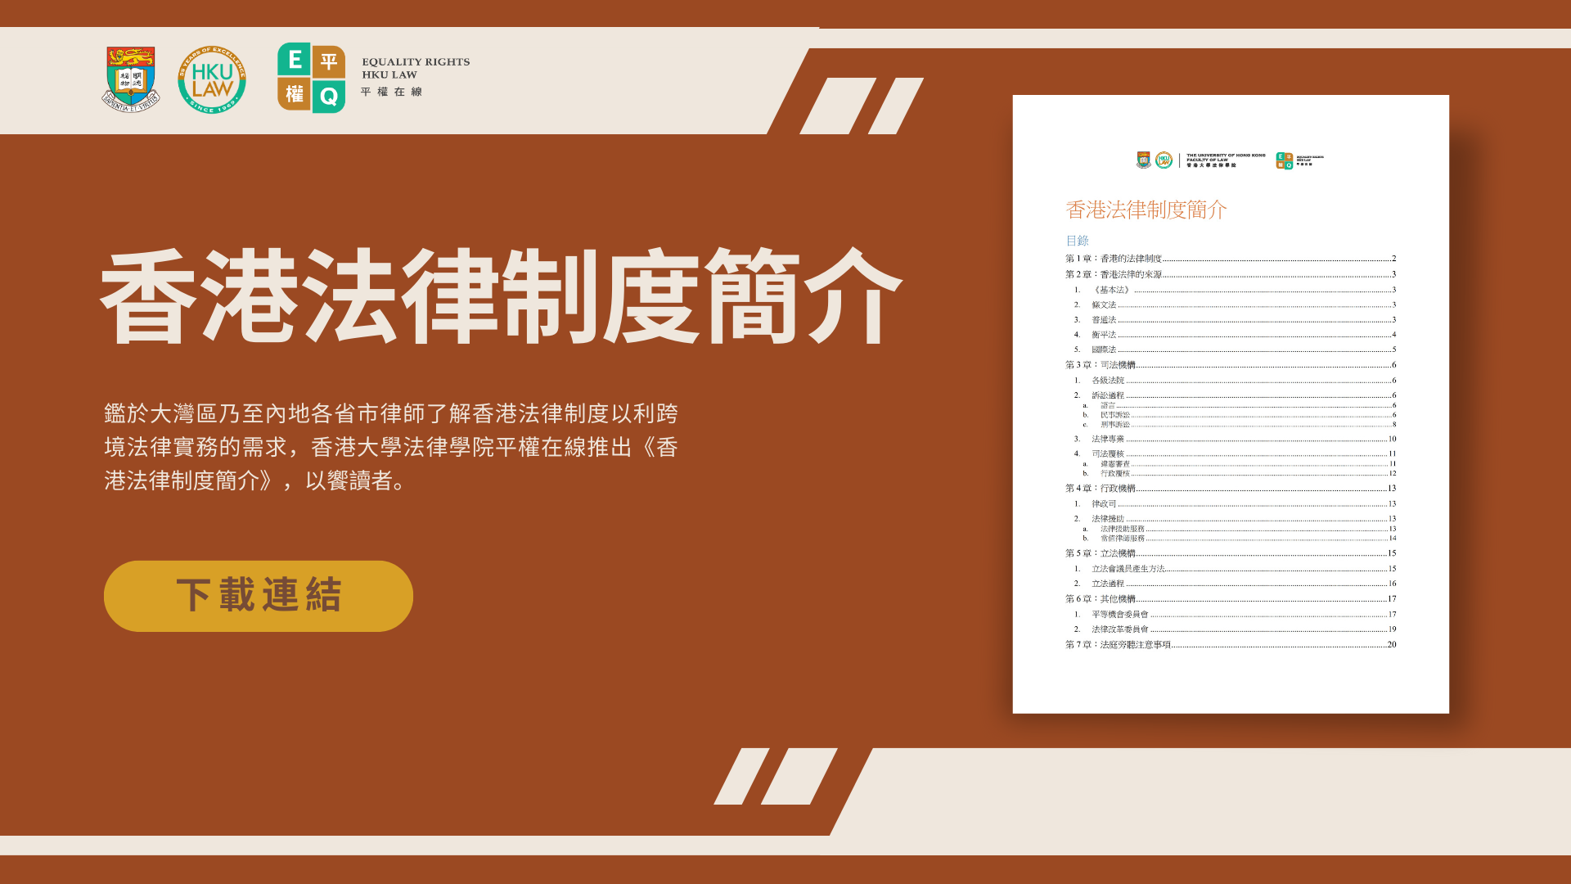This screenshot has width=1571, height=884.
Task: Click the contents entry 第1章：香港的法律制度
Action: [x=1231, y=259]
